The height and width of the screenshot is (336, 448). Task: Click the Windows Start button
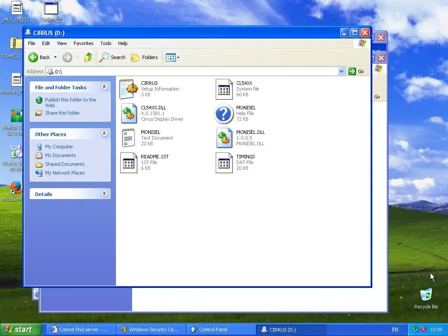click(x=21, y=329)
